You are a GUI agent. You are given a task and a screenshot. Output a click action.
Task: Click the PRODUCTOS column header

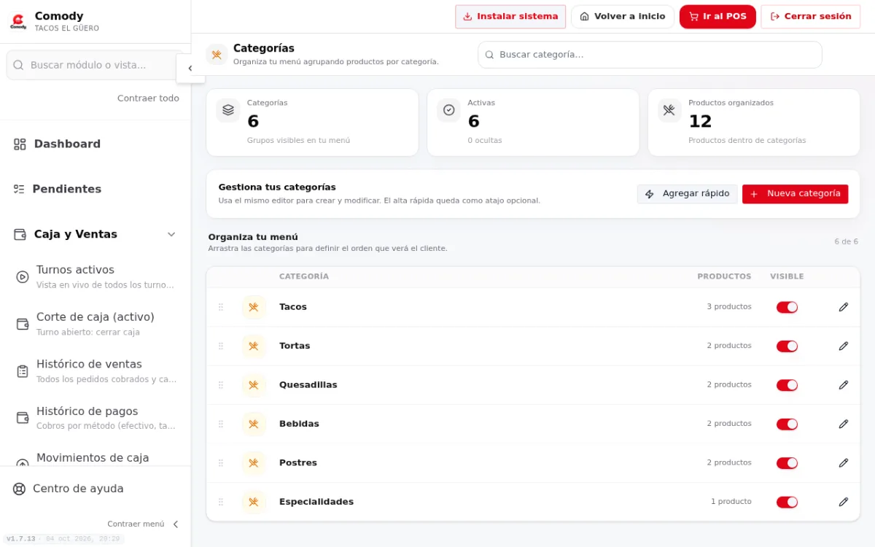(x=724, y=276)
